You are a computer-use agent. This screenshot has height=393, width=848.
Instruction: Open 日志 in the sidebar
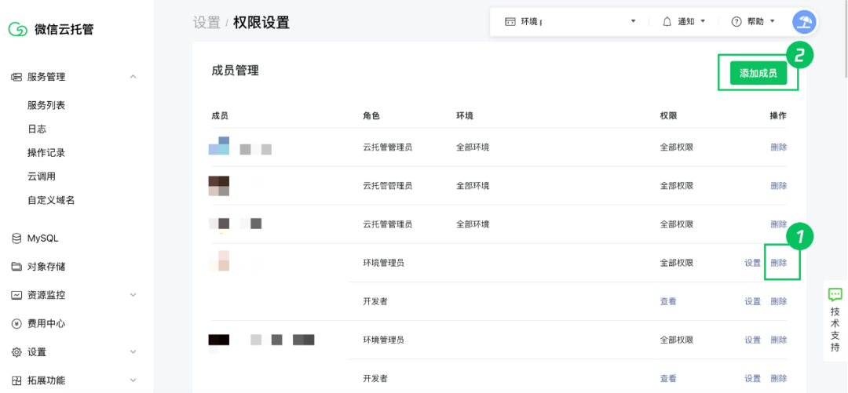pyautogui.click(x=37, y=129)
